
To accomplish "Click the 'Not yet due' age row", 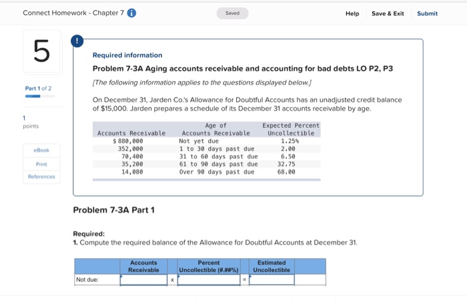I will tap(199, 141).
